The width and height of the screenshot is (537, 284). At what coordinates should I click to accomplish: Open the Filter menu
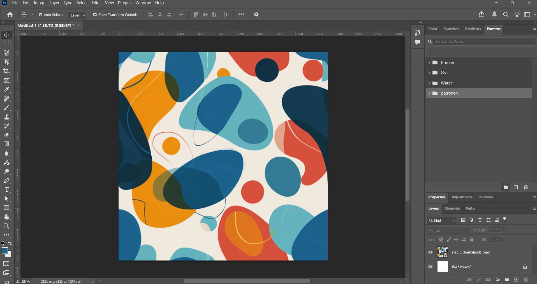tap(96, 3)
